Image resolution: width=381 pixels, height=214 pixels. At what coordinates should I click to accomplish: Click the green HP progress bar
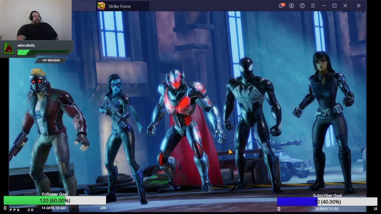coord(43,52)
